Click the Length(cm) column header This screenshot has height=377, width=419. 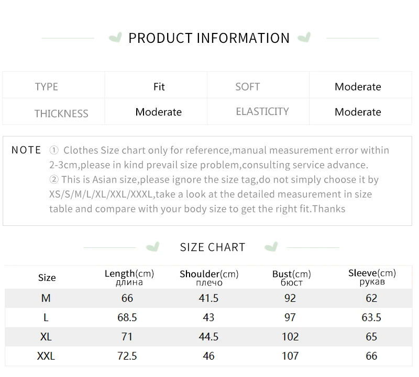pos(129,277)
